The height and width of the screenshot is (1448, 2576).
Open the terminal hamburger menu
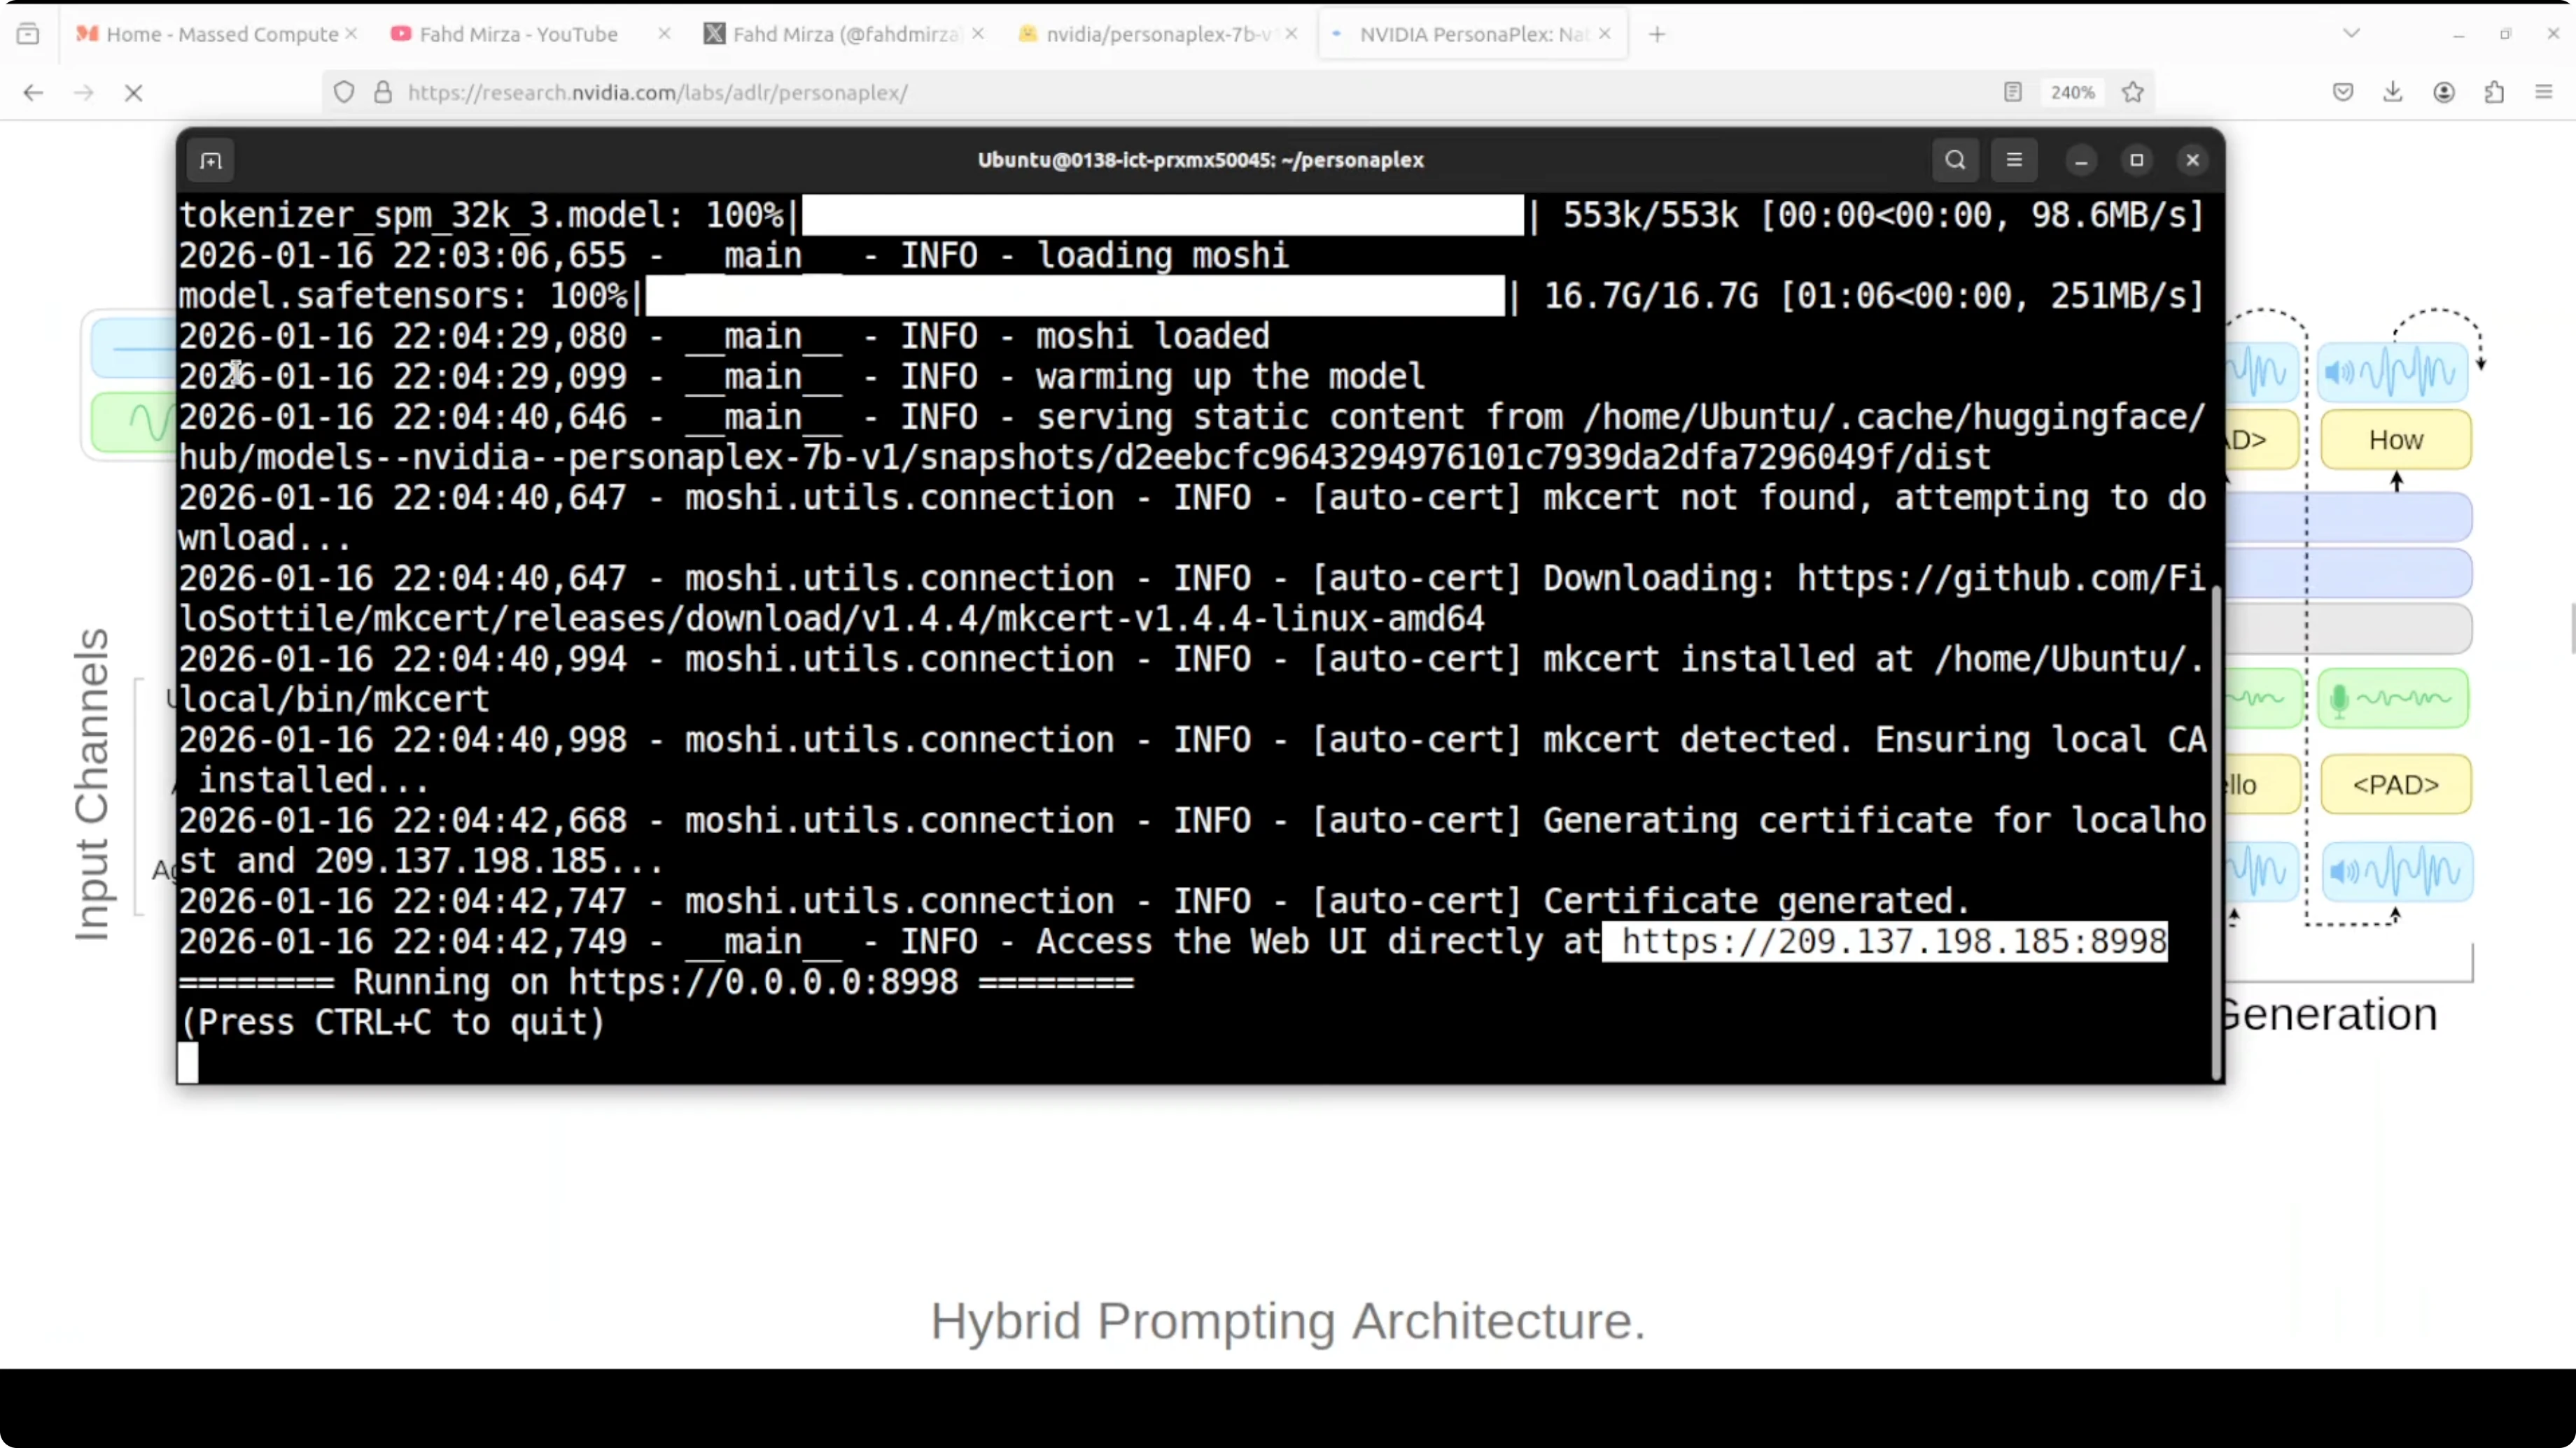tap(2014, 160)
